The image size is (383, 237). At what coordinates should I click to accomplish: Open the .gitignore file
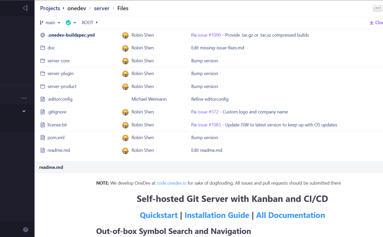[x=57, y=112]
